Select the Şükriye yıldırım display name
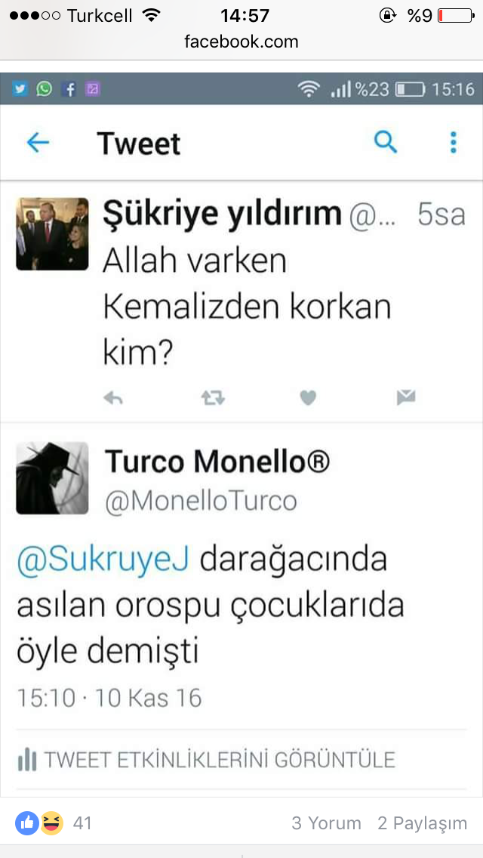 [223, 214]
